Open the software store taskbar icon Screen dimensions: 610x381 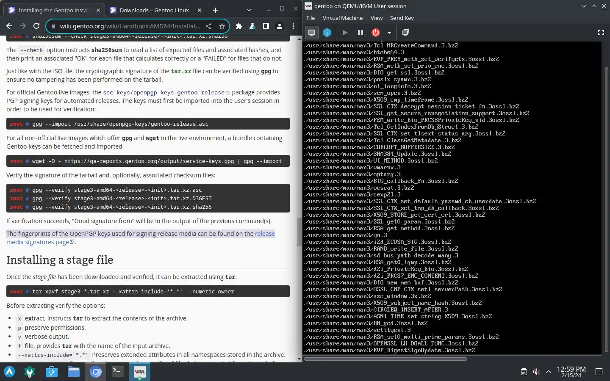coord(52,372)
